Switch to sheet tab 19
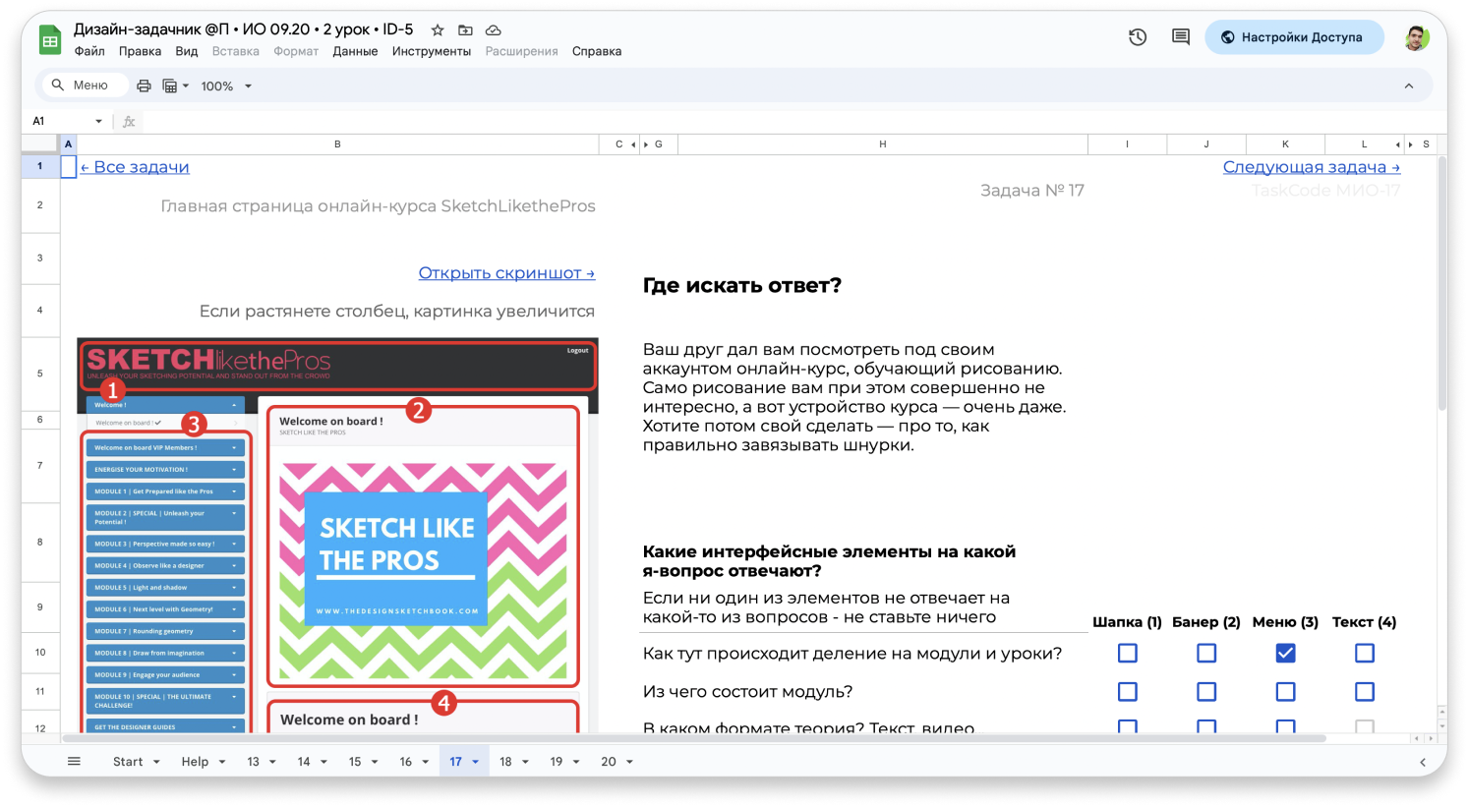 [x=557, y=762]
